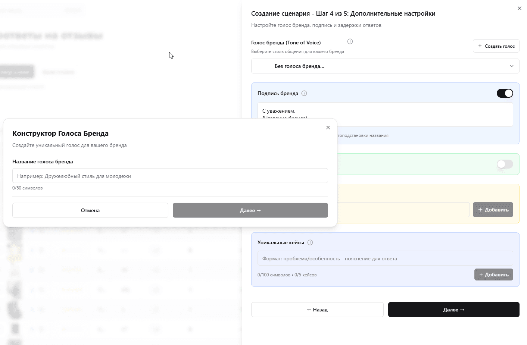
Task: Expand the brand voice dropdown chevron
Action: (x=511, y=66)
